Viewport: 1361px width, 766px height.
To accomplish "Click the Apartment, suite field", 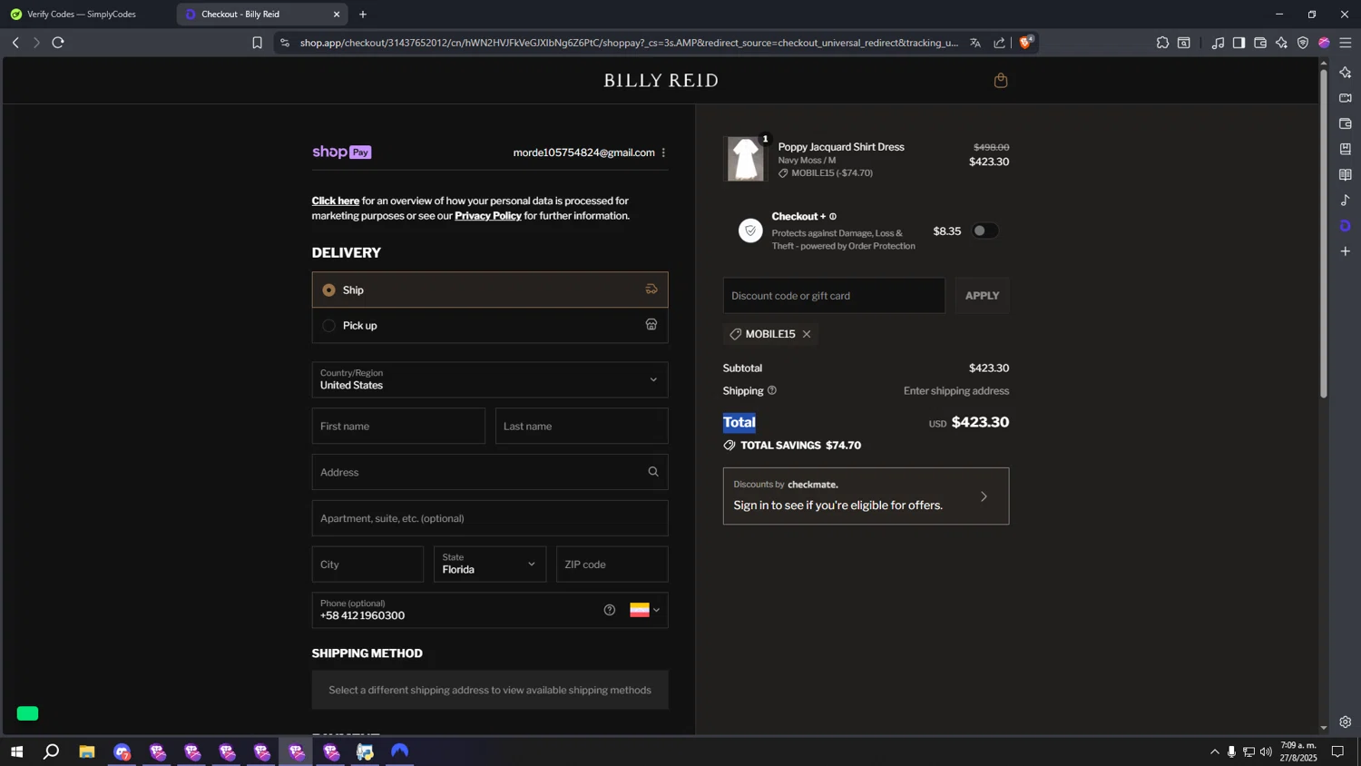I will tap(490, 518).
